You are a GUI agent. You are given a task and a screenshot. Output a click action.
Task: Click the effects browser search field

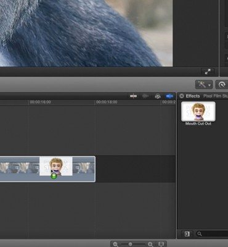tap(212, 234)
